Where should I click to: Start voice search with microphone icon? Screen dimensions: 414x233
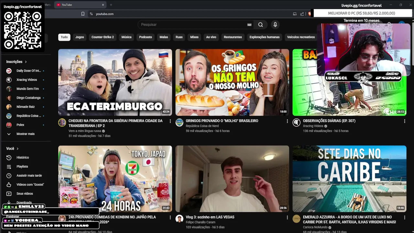coord(275,25)
